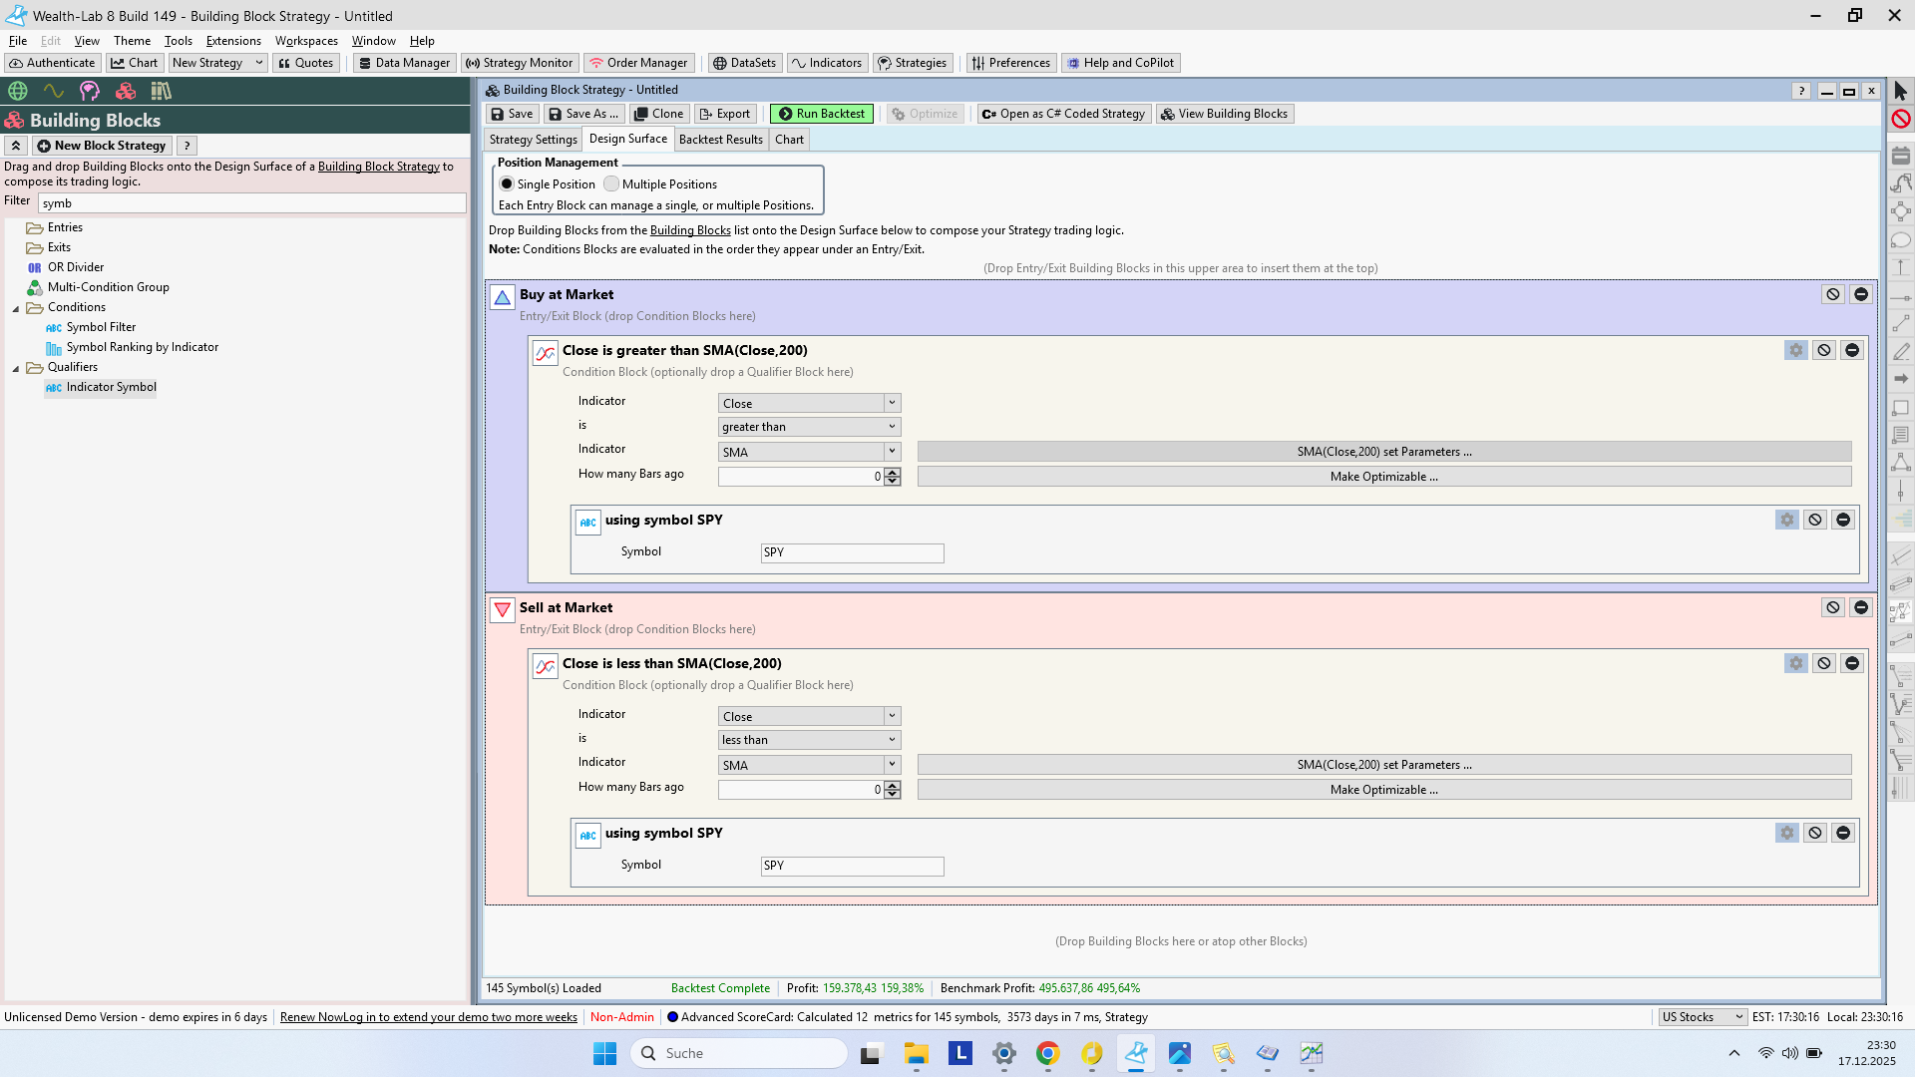The width and height of the screenshot is (1915, 1077).
Task: Click Renew NowLog demo extension link
Action: [428, 1017]
